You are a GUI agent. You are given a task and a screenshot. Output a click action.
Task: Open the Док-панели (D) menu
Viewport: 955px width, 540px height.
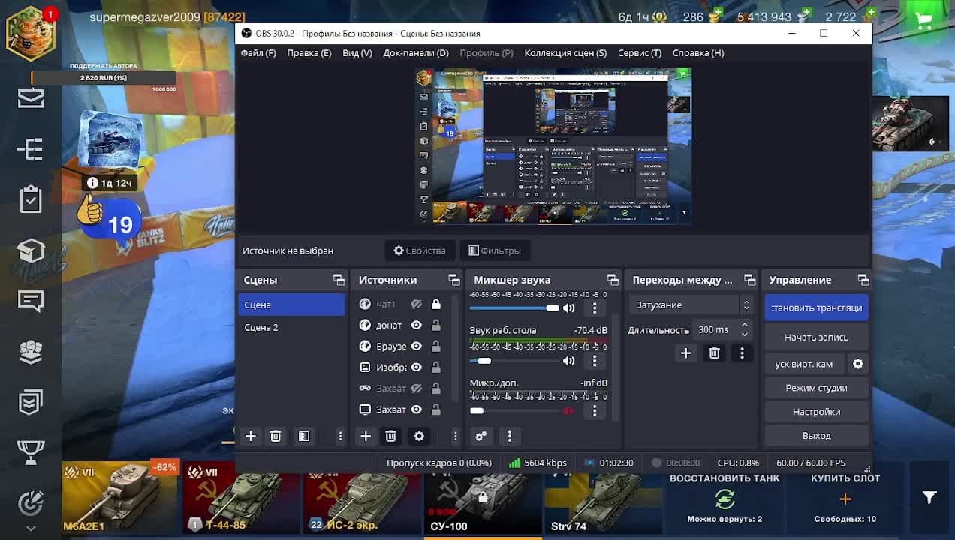(x=416, y=53)
